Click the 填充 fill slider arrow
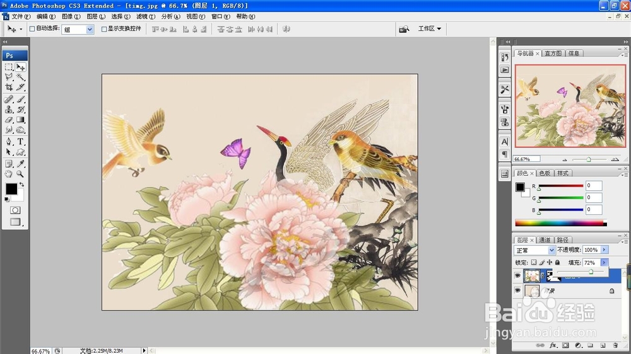 pyautogui.click(x=604, y=263)
